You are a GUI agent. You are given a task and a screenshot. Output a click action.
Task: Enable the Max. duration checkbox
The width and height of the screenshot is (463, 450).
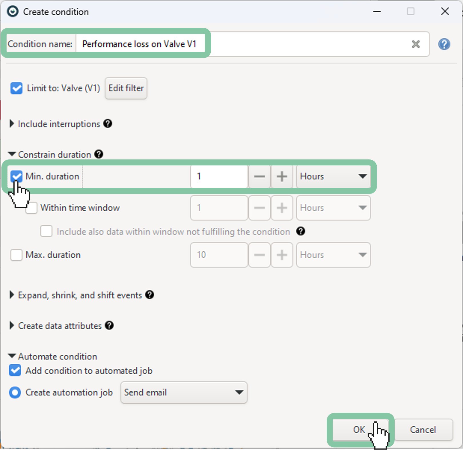click(x=16, y=255)
